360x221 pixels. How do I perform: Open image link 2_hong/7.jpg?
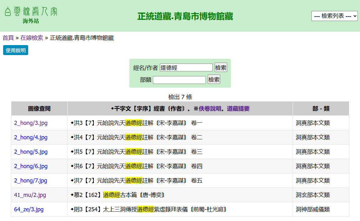coord(31,181)
